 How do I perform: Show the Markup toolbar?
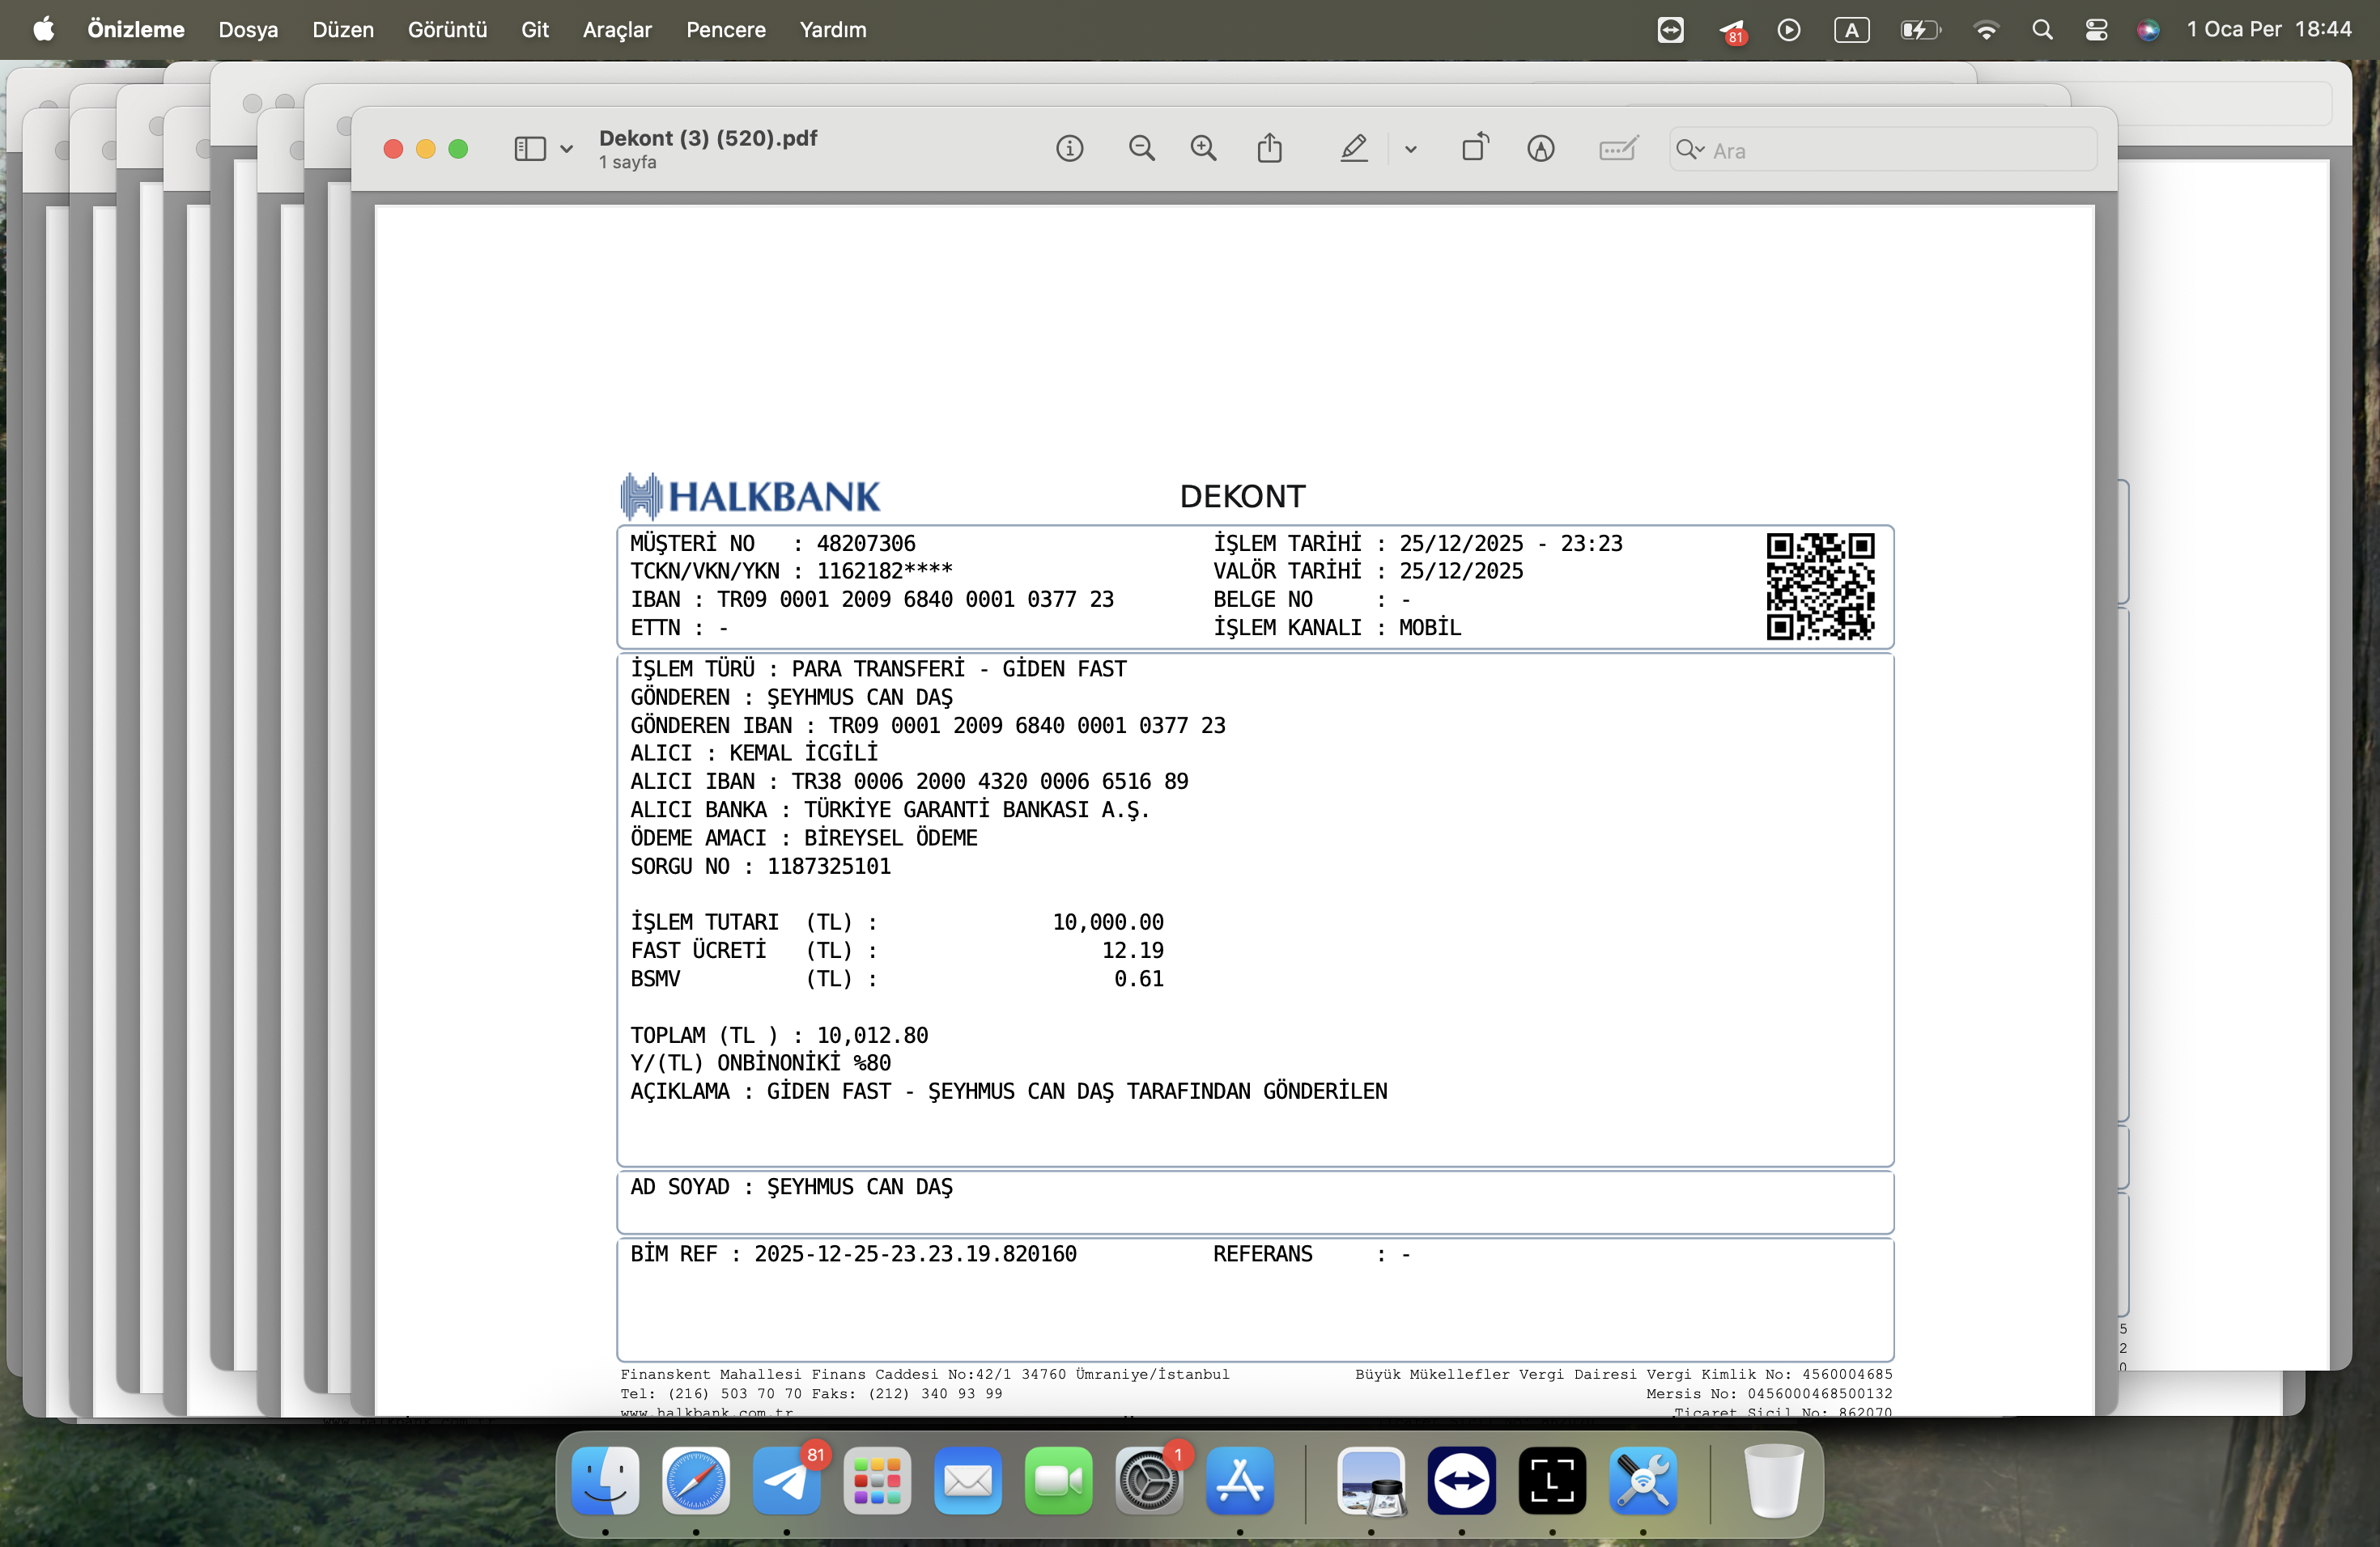(x=1540, y=149)
